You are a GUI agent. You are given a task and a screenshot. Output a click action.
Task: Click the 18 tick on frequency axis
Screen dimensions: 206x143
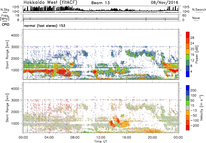(17, 15)
